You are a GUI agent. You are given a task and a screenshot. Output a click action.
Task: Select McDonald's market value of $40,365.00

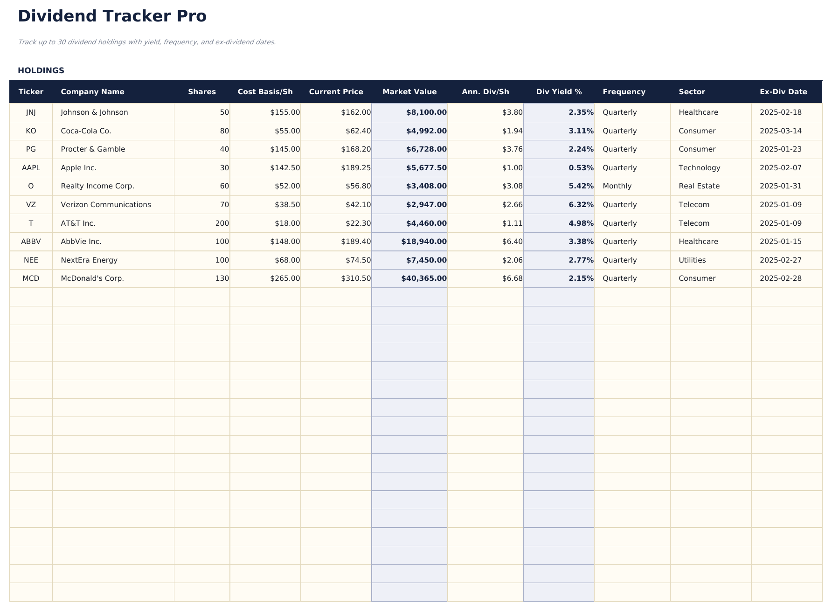423,278
